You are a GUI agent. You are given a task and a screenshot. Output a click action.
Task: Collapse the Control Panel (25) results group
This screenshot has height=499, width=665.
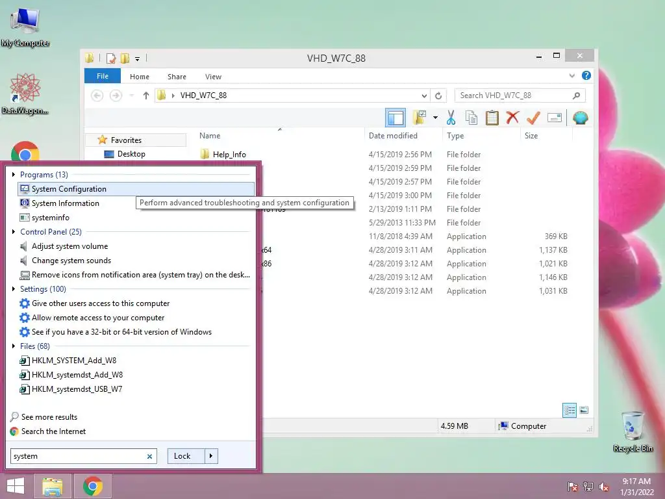point(13,232)
